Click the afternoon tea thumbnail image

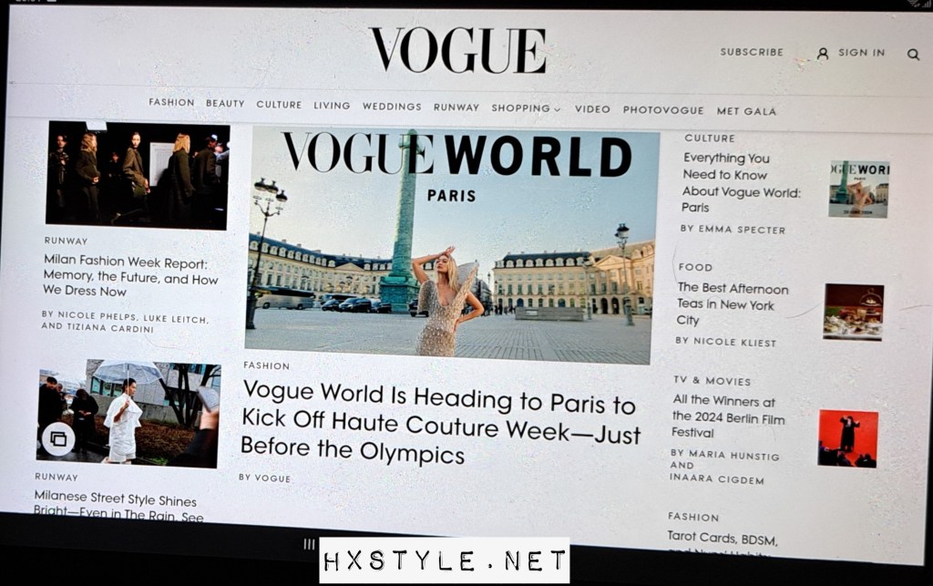pyautogui.click(x=853, y=312)
